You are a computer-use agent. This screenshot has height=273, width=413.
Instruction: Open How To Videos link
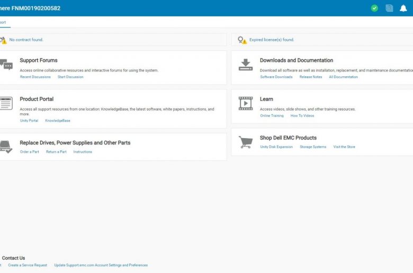[x=302, y=115]
